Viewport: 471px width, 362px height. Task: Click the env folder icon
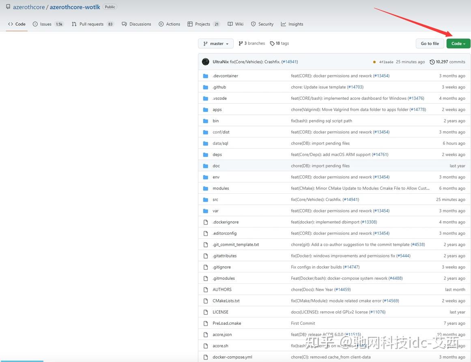click(x=205, y=177)
